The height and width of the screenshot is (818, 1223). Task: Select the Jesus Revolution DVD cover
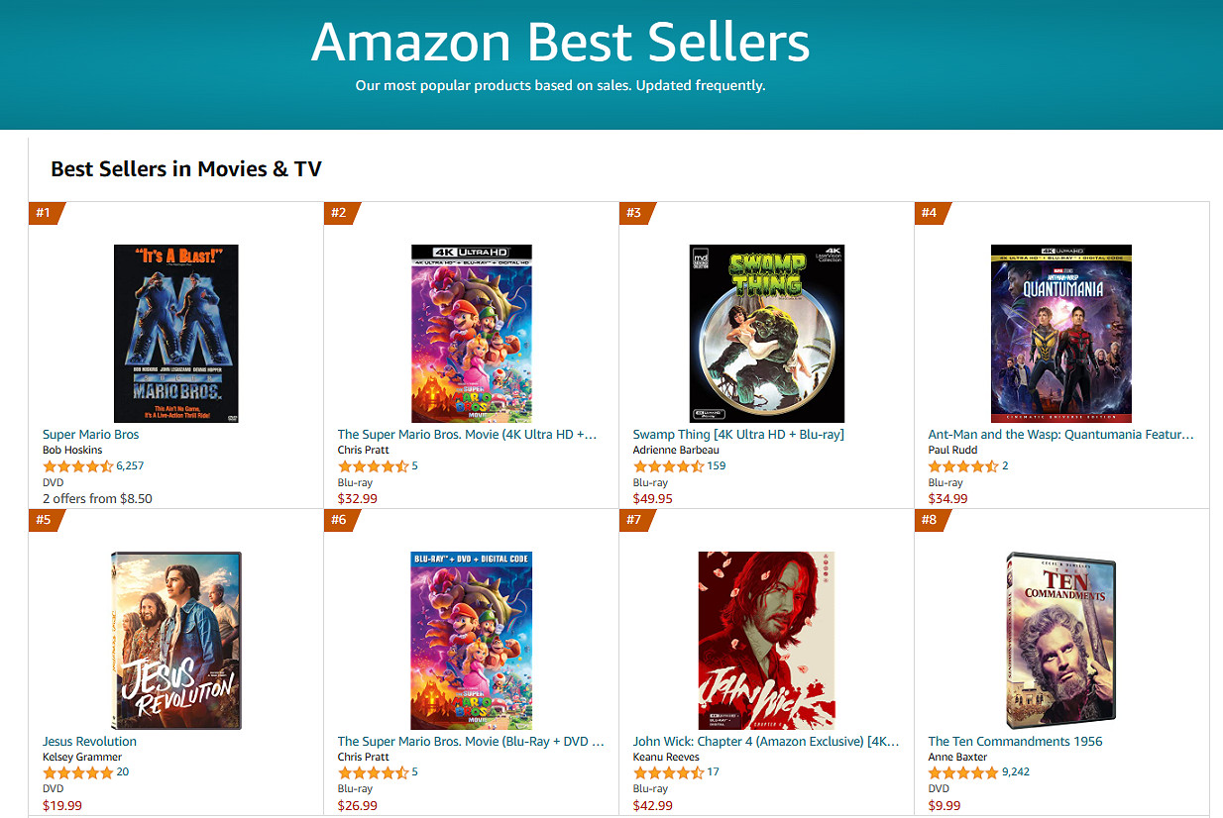pos(176,641)
